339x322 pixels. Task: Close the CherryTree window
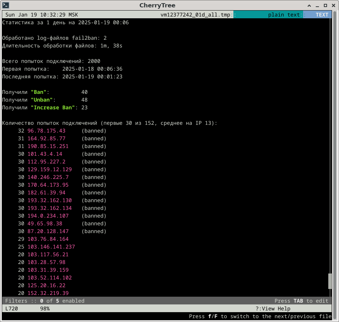pos(333,5)
